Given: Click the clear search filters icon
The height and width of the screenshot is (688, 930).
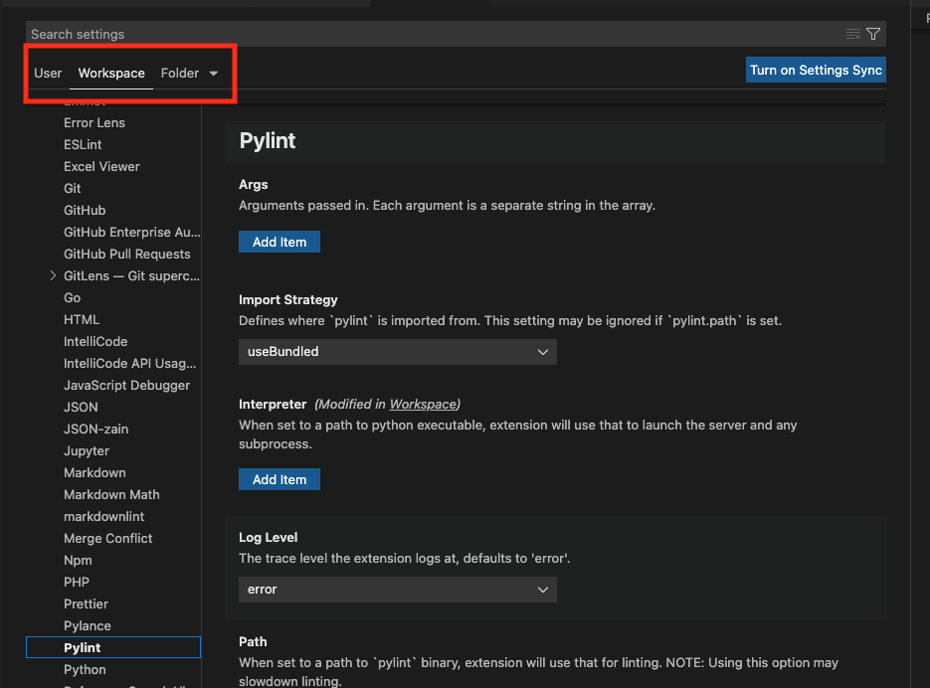Looking at the screenshot, I should [852, 33].
